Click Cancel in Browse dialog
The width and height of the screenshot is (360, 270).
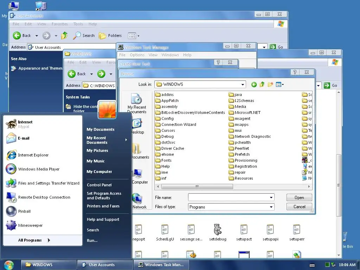[x=299, y=207]
